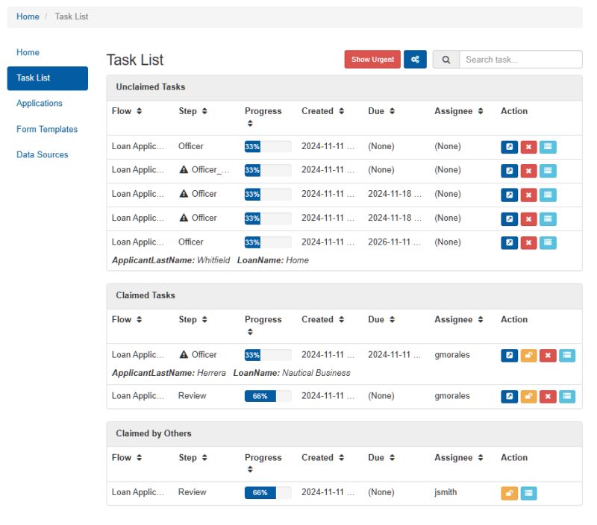
Task: Click red X icon on Herrera Officer task
Action: [548, 355]
